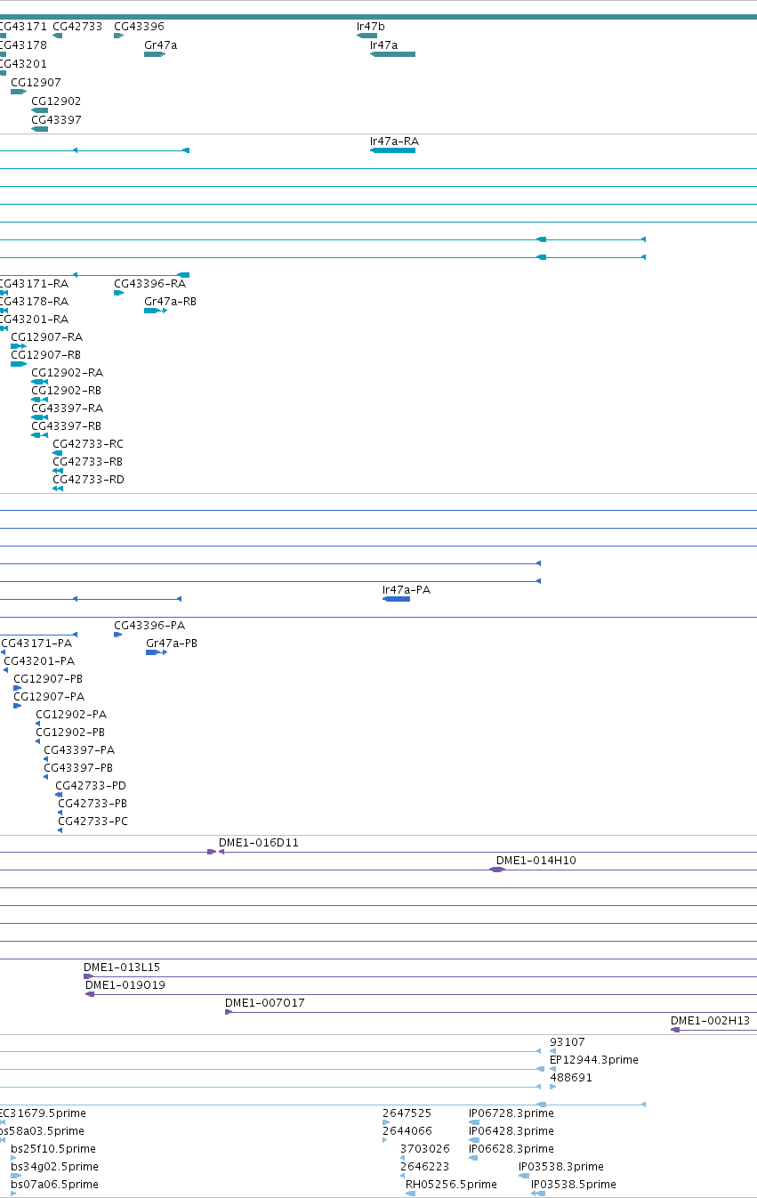The image size is (757, 1198).
Task: Open the CG43396 gene label
Action: [x=139, y=27]
